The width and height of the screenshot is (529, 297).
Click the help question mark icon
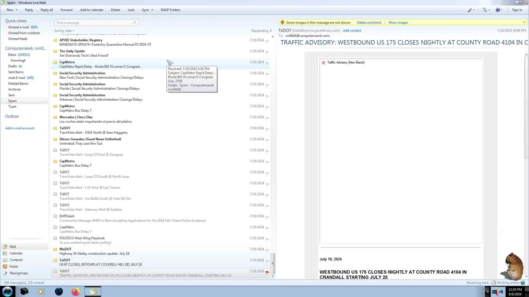[498, 10]
